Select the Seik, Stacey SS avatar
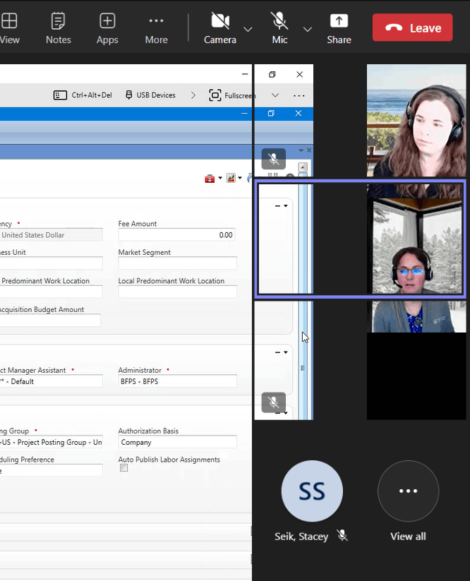 click(x=312, y=491)
